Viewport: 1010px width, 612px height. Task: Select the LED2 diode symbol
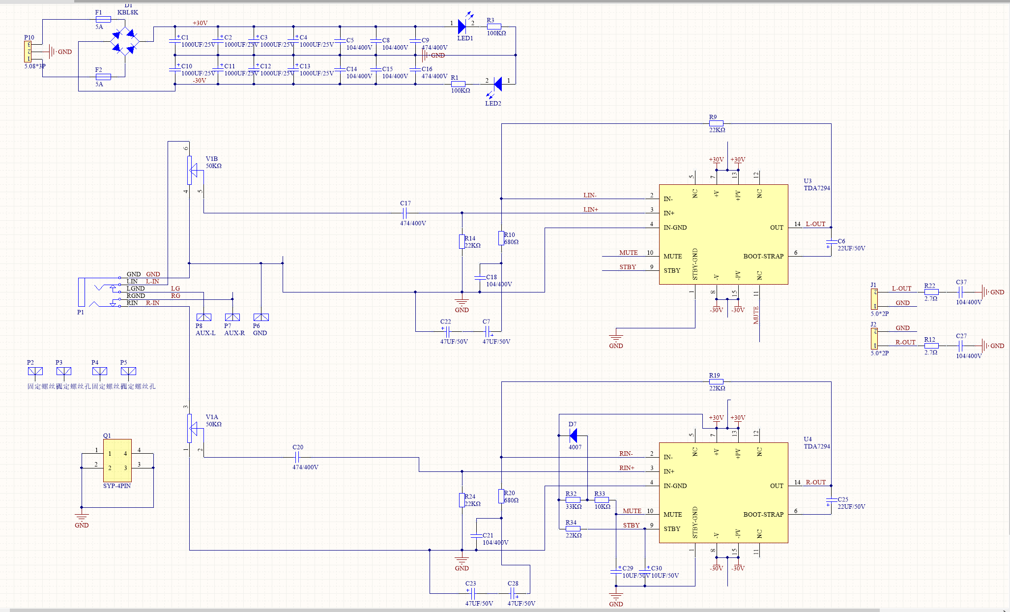[497, 84]
